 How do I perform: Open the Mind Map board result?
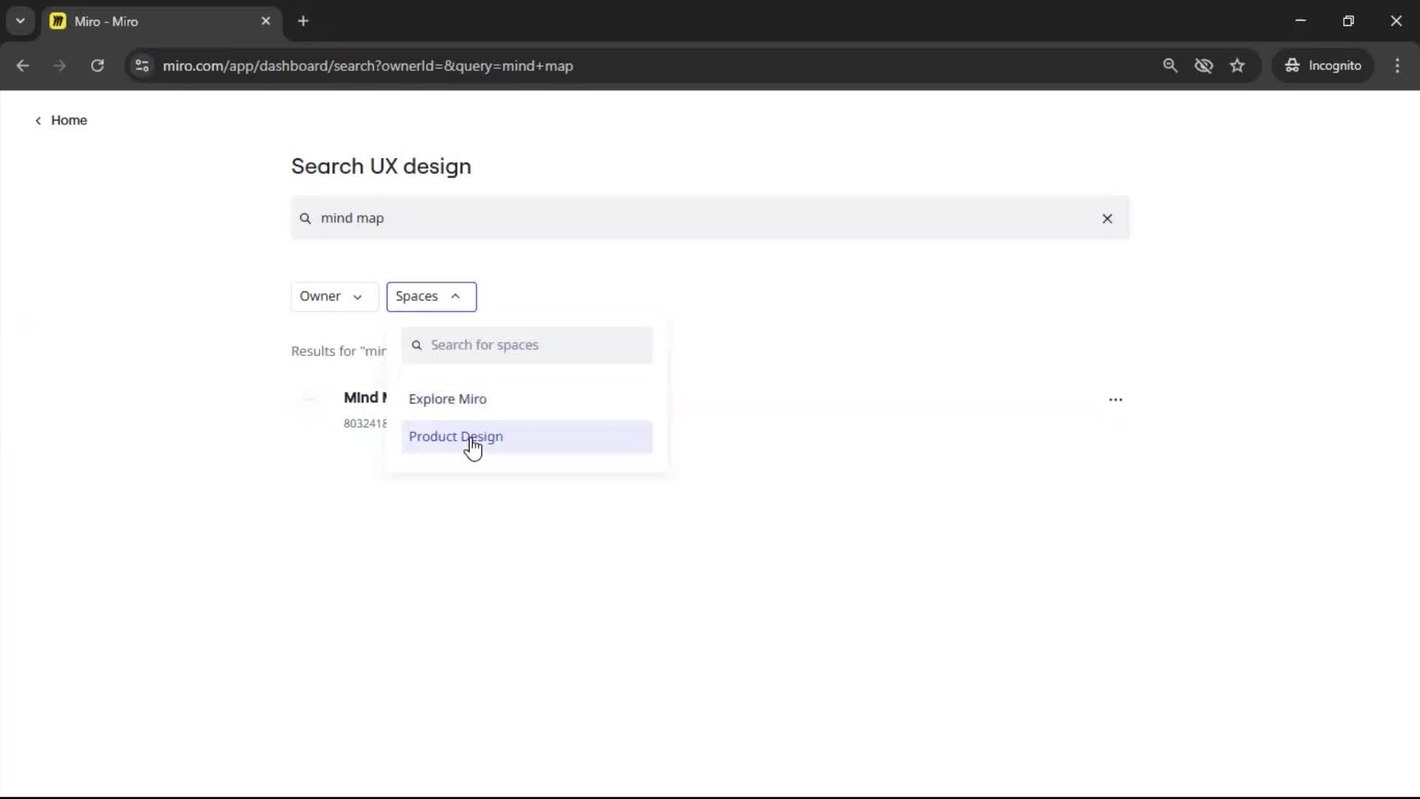[x=364, y=398]
